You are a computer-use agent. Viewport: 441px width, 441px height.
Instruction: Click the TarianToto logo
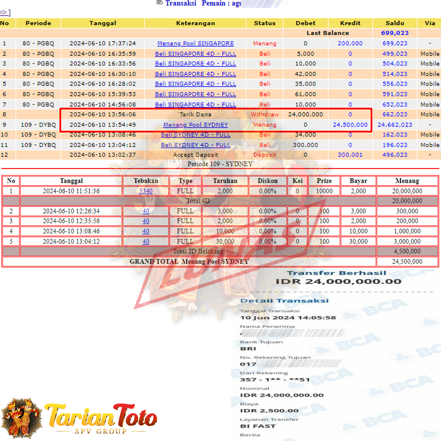(x=101, y=418)
